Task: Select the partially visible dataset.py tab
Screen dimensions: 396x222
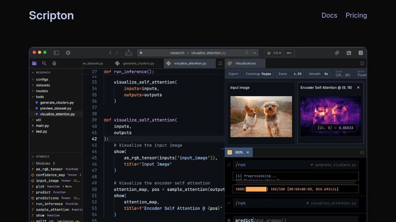Action: coord(94,63)
